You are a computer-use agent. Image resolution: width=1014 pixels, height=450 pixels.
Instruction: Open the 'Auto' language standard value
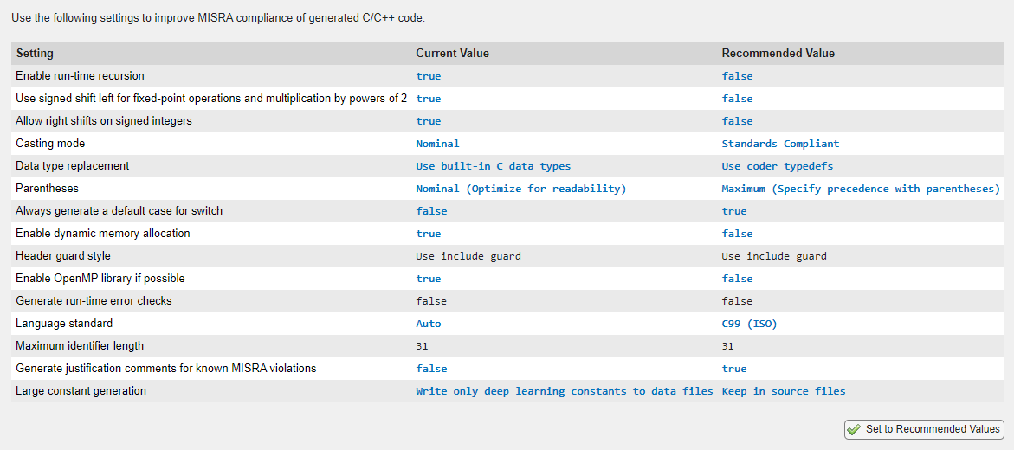click(428, 324)
